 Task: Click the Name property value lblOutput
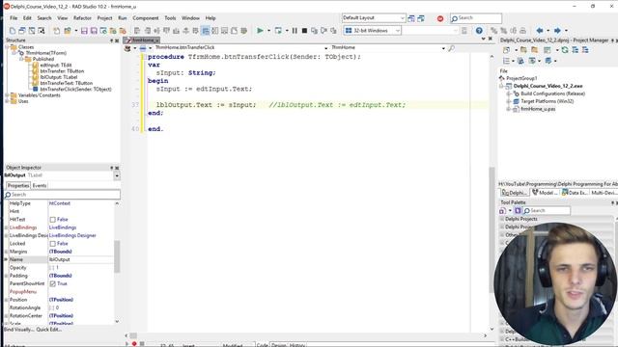click(81, 259)
